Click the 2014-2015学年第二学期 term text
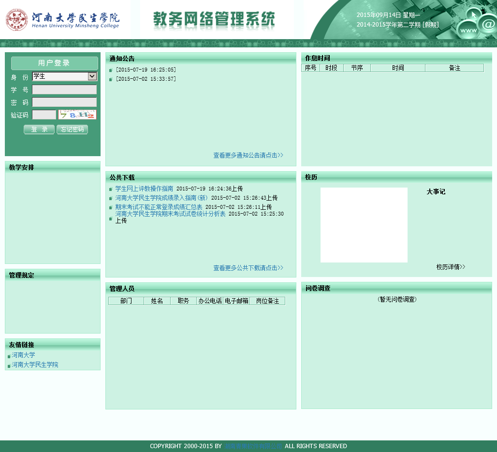497x452 pixels. 398,25
